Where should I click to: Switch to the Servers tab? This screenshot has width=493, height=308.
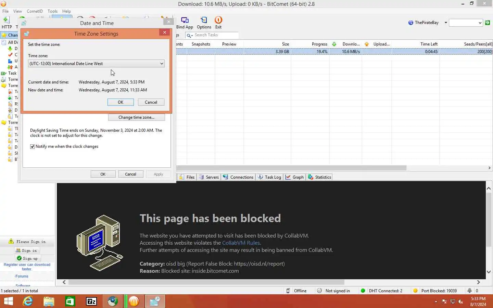(x=209, y=177)
